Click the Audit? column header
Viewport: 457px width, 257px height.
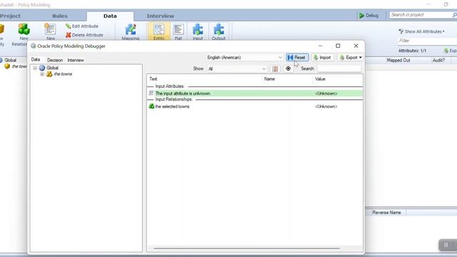coord(438,60)
